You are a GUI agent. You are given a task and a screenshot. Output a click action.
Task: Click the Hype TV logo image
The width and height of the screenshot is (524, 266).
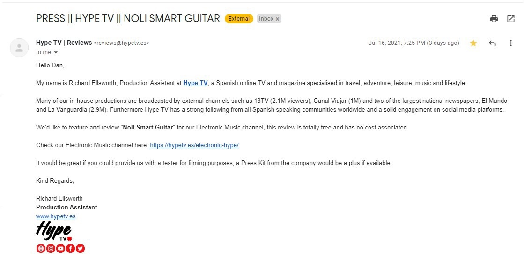coord(54,231)
